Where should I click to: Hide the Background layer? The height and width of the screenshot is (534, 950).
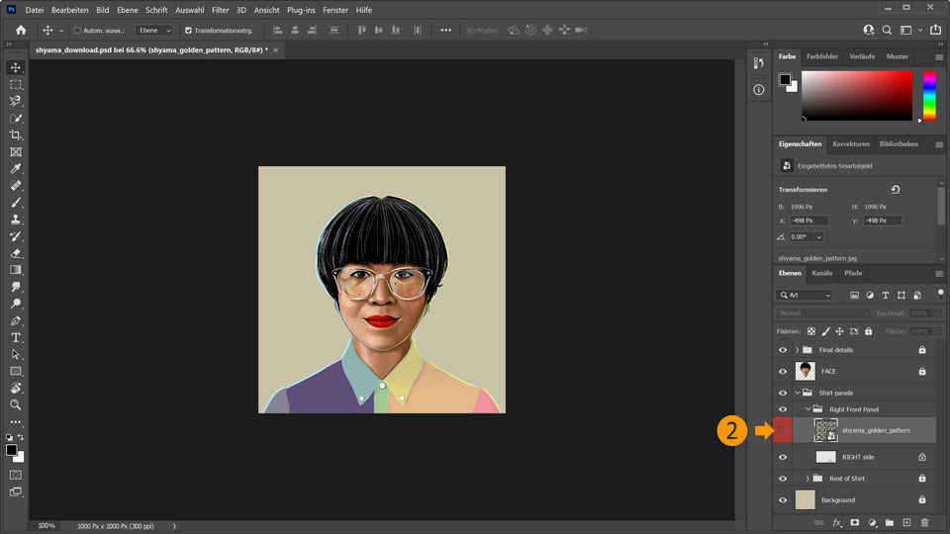point(783,500)
